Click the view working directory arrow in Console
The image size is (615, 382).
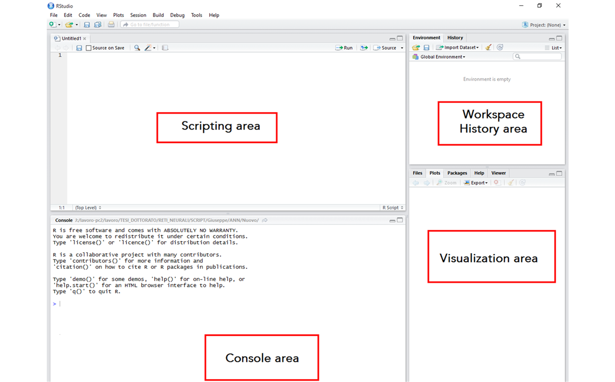click(265, 220)
